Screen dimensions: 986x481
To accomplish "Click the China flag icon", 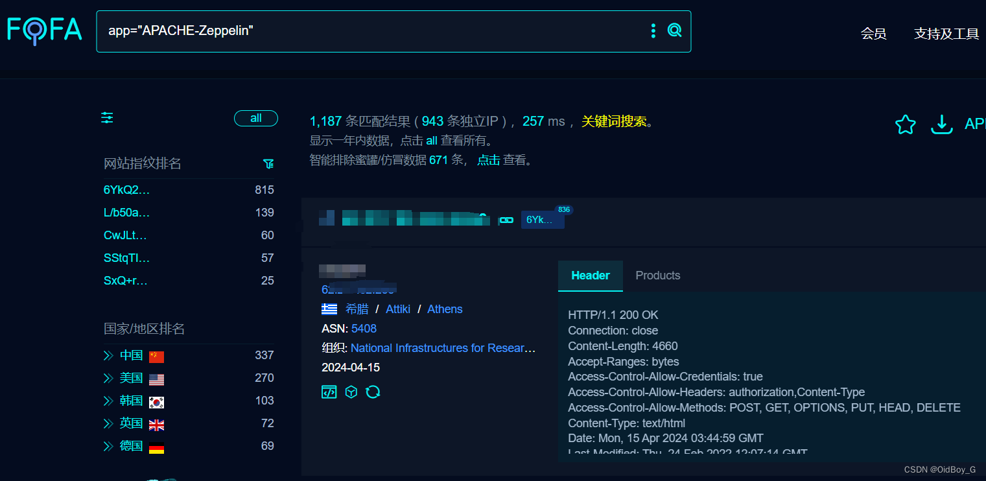I will pos(156,357).
